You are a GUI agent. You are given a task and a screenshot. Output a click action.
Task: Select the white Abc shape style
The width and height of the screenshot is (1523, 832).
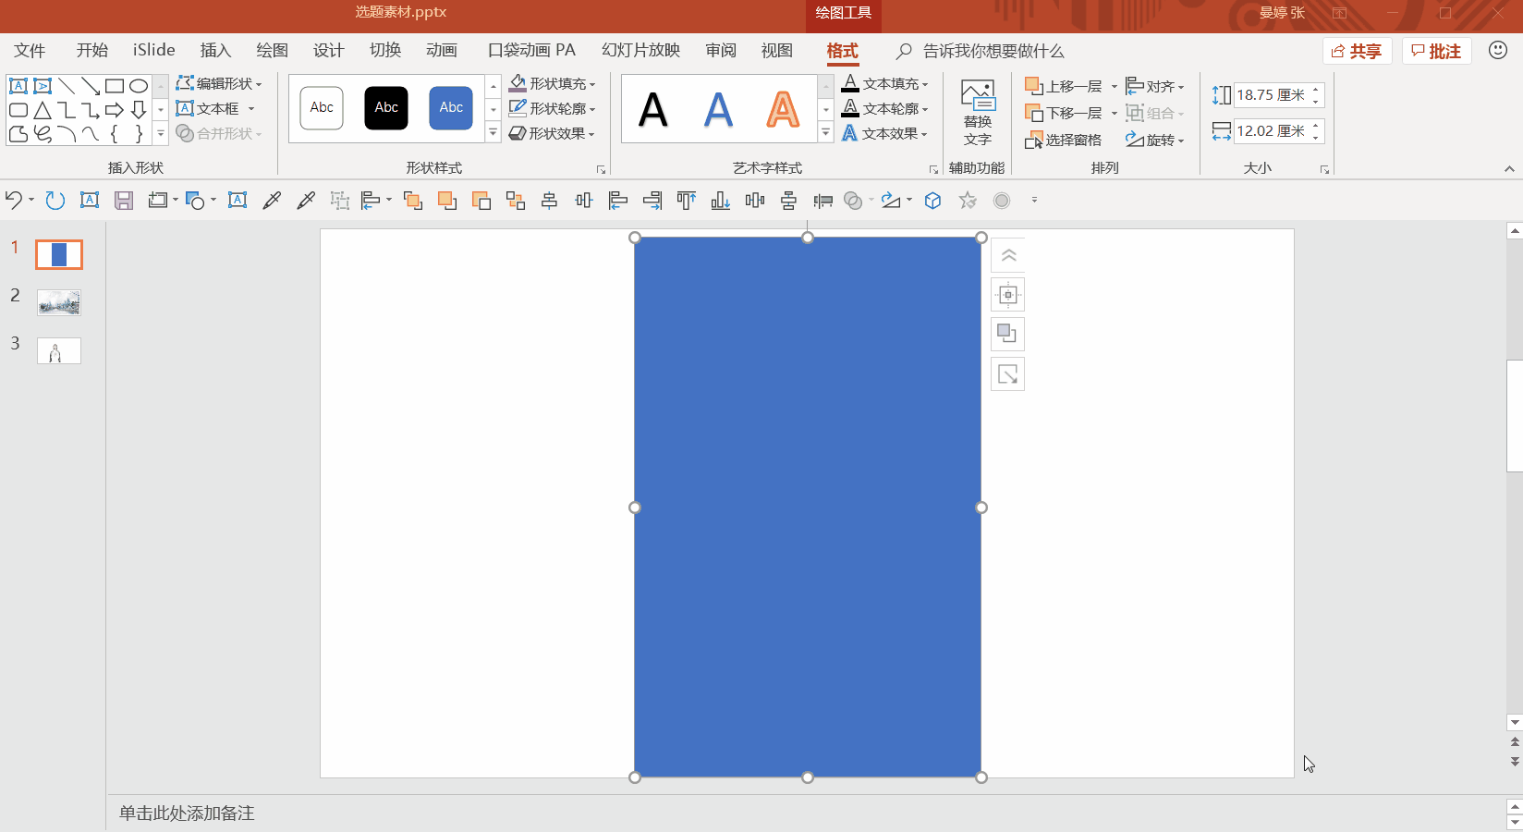(x=322, y=108)
